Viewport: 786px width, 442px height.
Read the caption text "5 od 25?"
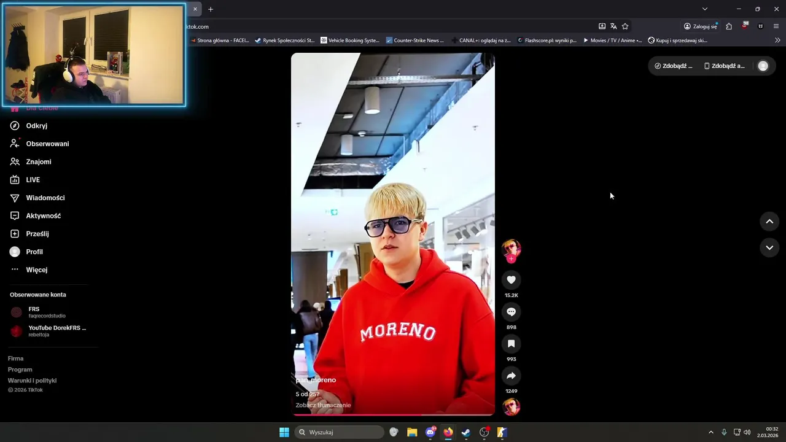pyautogui.click(x=307, y=394)
